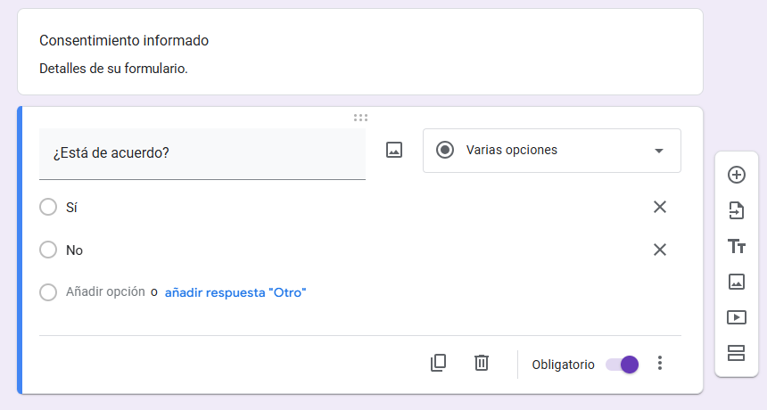Remove the No answer option
This screenshot has width=767, height=410.
pyautogui.click(x=660, y=250)
